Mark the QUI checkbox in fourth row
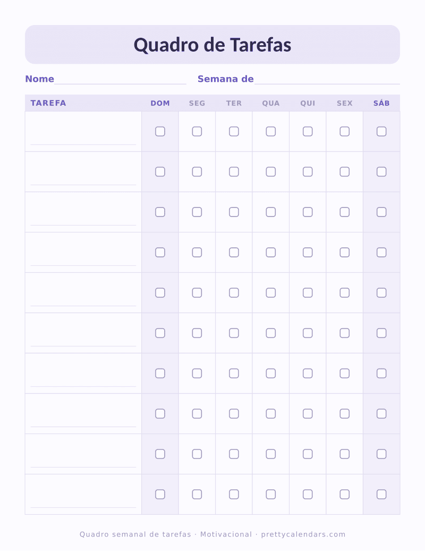This screenshot has height=551, width=425. [x=308, y=252]
